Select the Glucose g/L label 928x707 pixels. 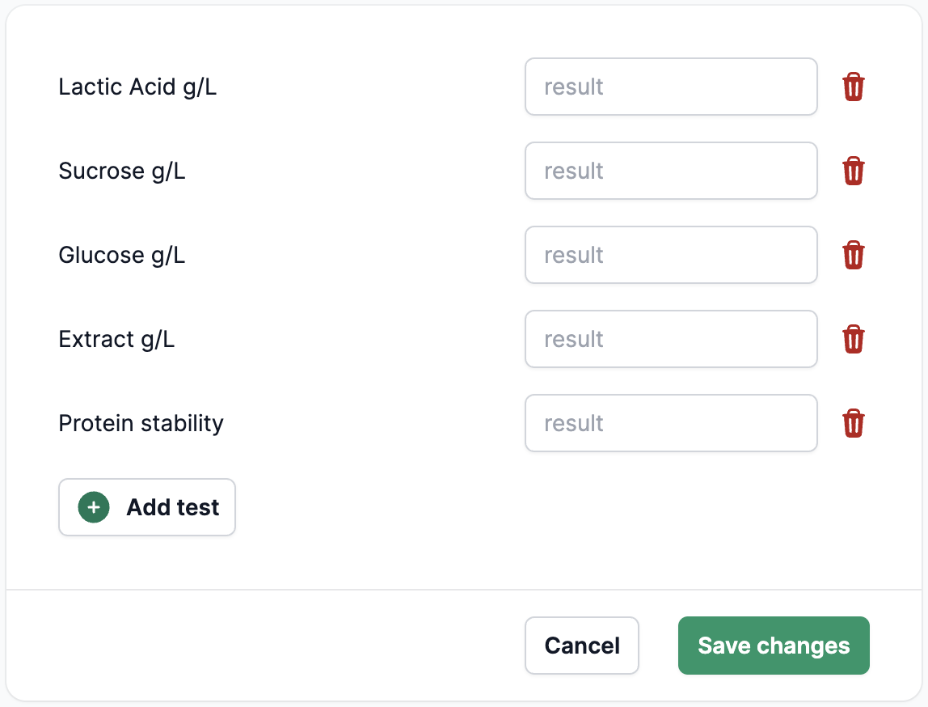pos(122,255)
